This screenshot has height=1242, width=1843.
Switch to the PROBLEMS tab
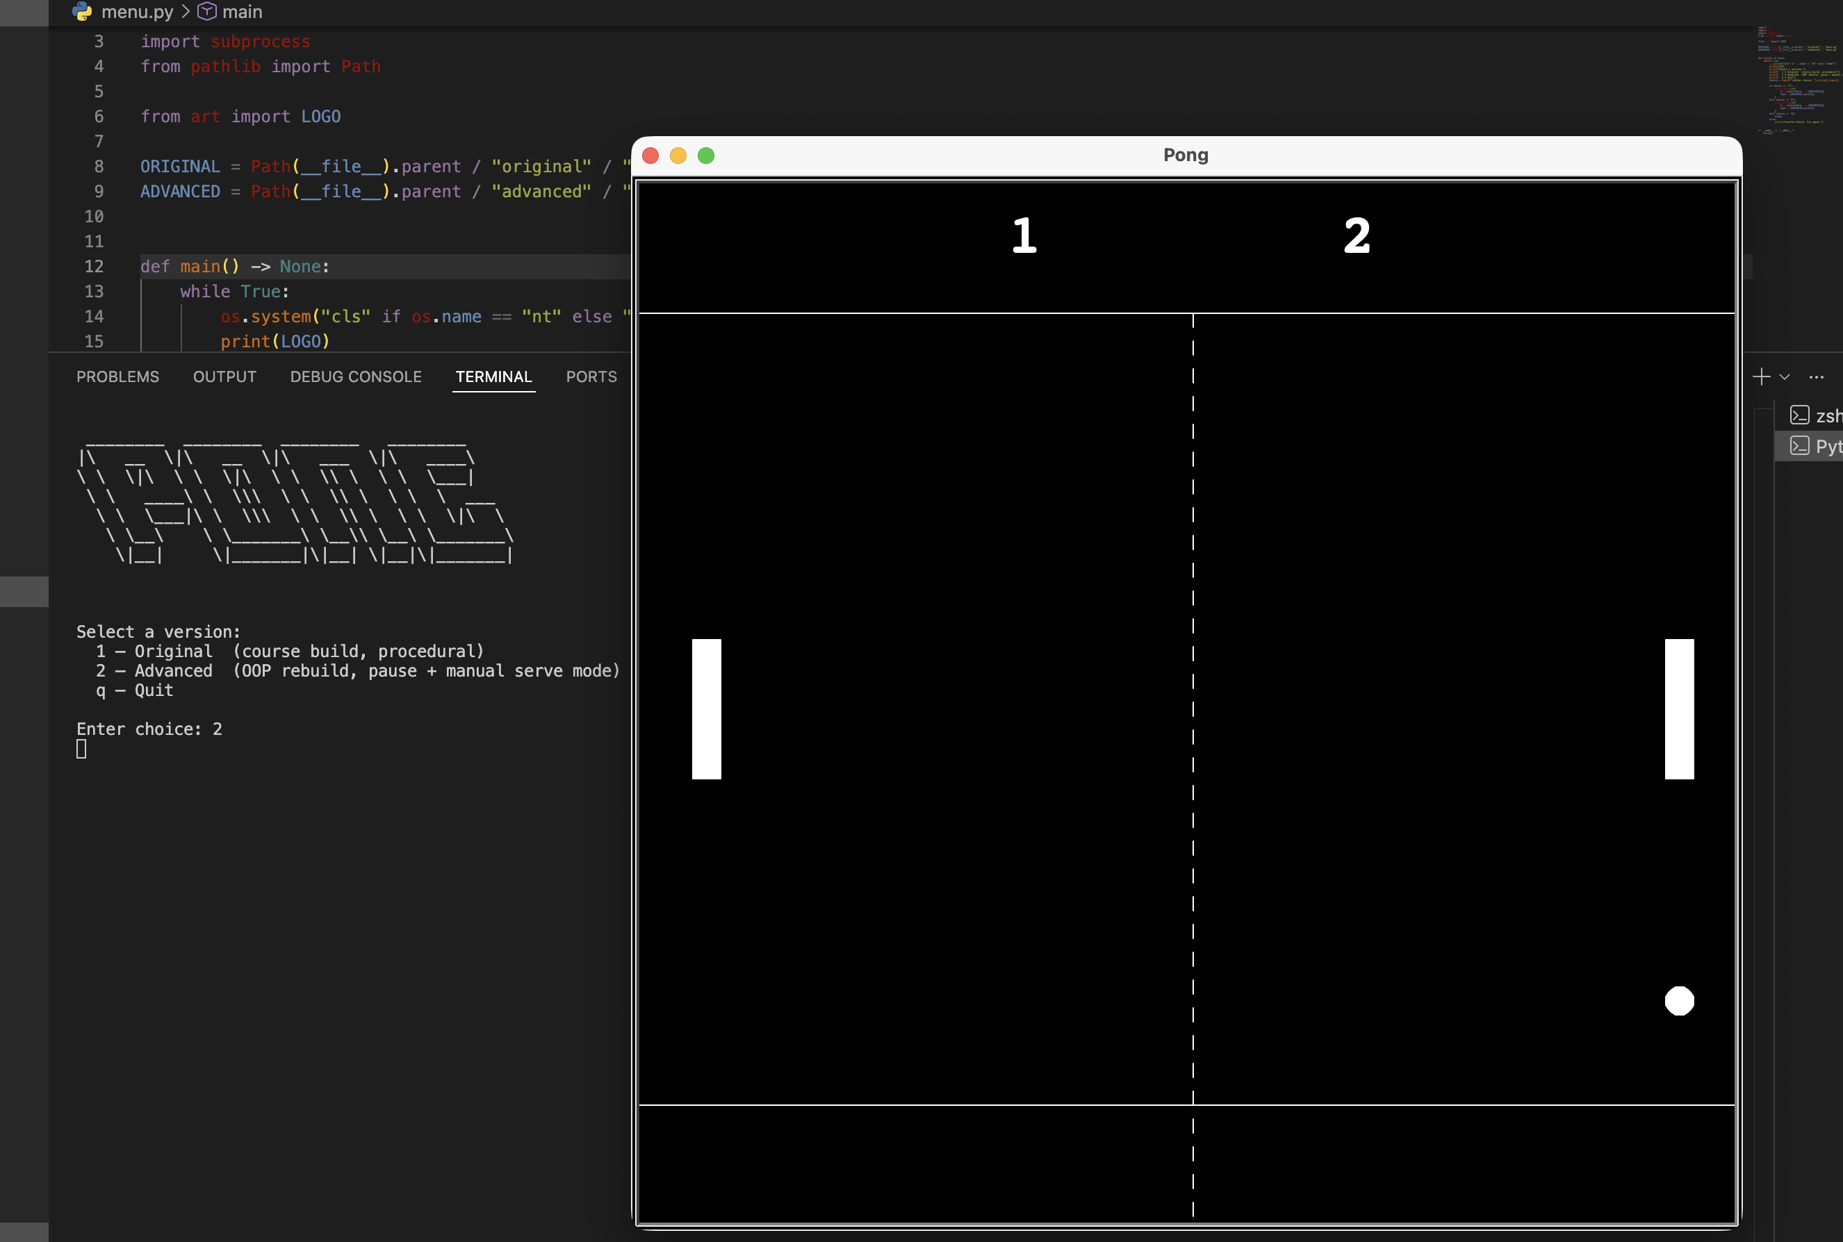pos(118,377)
